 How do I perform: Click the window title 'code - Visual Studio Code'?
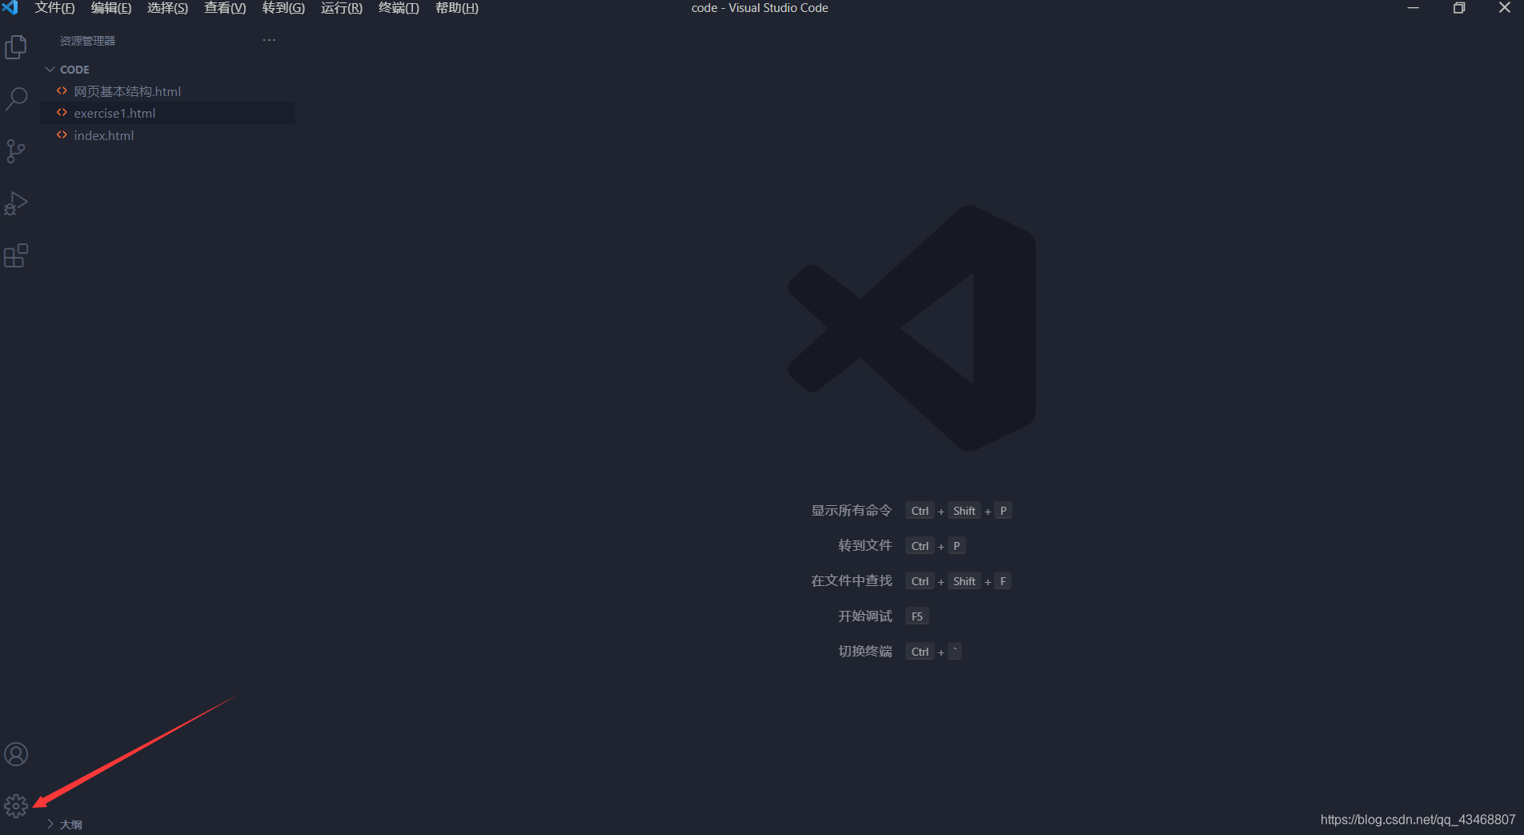(760, 8)
